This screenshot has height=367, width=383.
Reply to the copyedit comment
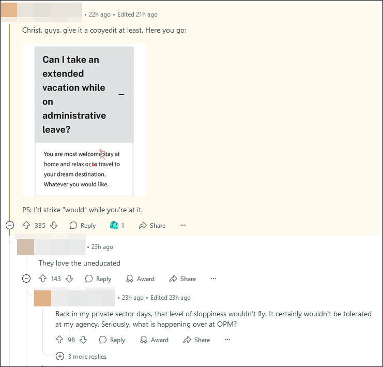(83, 225)
